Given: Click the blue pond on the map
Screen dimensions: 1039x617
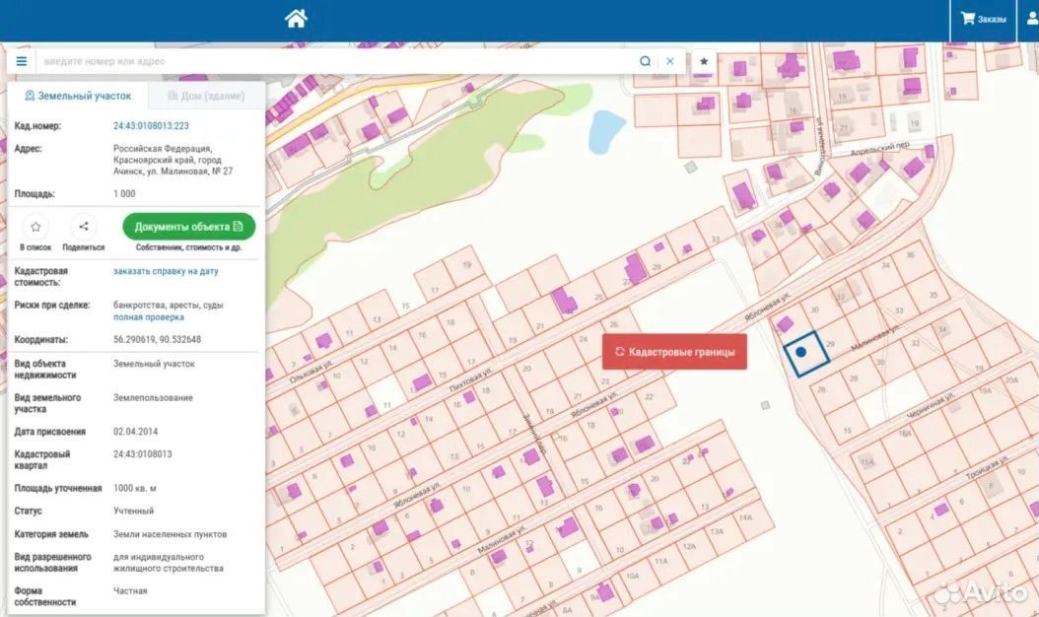Looking at the screenshot, I should coord(606,130).
